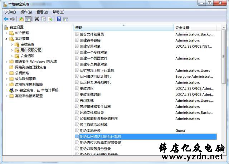Maximize the 本地安全策略 window
Image resolution: width=229 pixels, height=164 pixels.
210,3
